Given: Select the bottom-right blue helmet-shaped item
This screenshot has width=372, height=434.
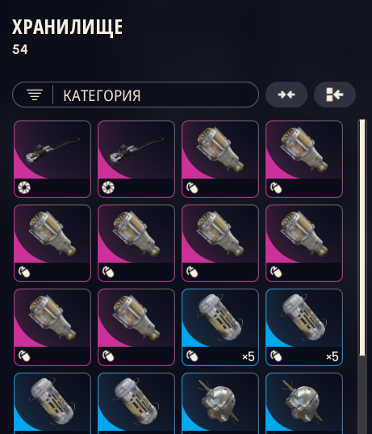Looking at the screenshot, I should 304,403.
